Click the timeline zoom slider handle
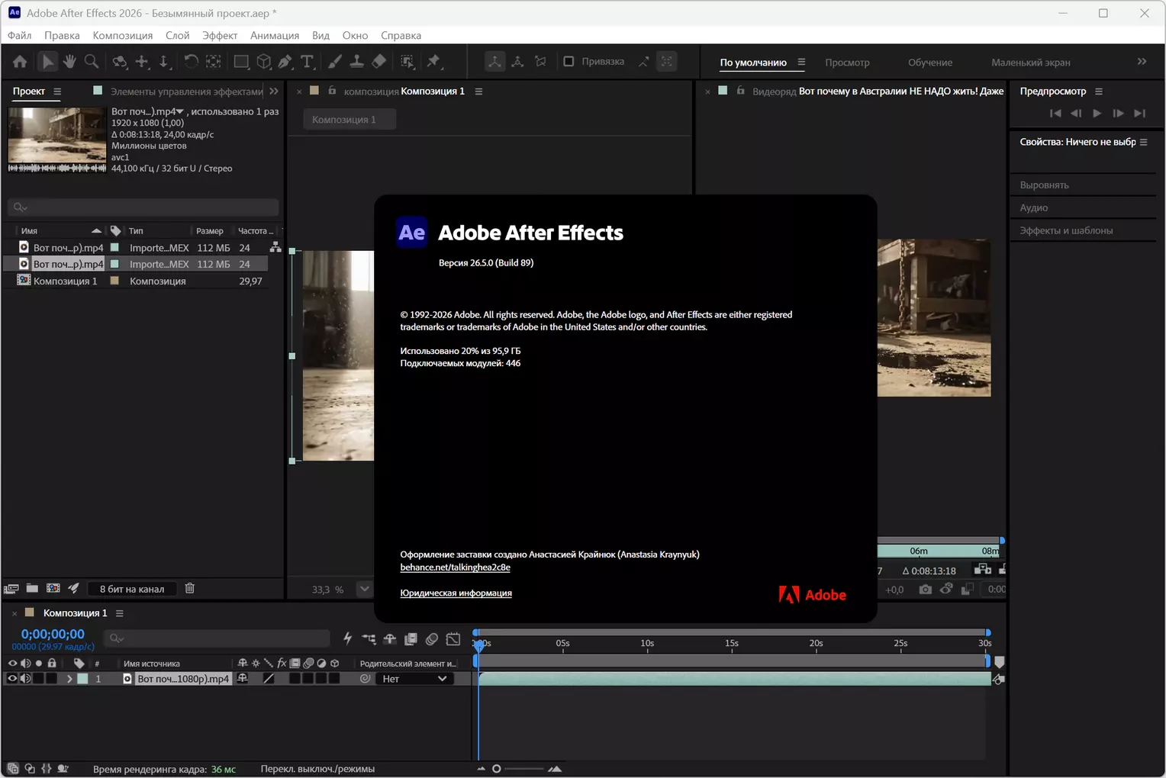 tap(497, 769)
